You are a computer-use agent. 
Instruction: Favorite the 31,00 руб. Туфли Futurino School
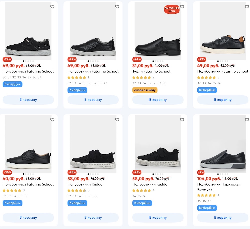(x=182, y=7)
